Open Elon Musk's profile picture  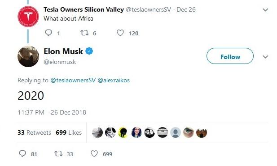[x=28, y=56]
